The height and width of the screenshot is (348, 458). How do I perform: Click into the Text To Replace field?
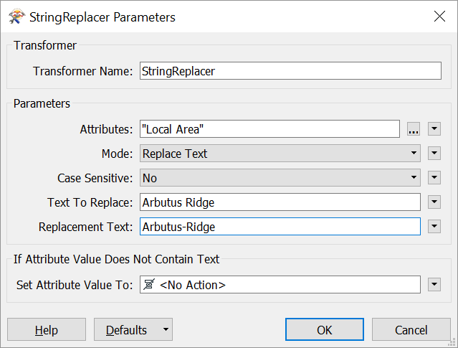(x=280, y=202)
